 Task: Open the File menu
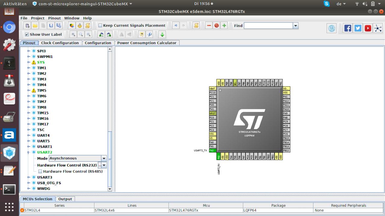coord(24,18)
